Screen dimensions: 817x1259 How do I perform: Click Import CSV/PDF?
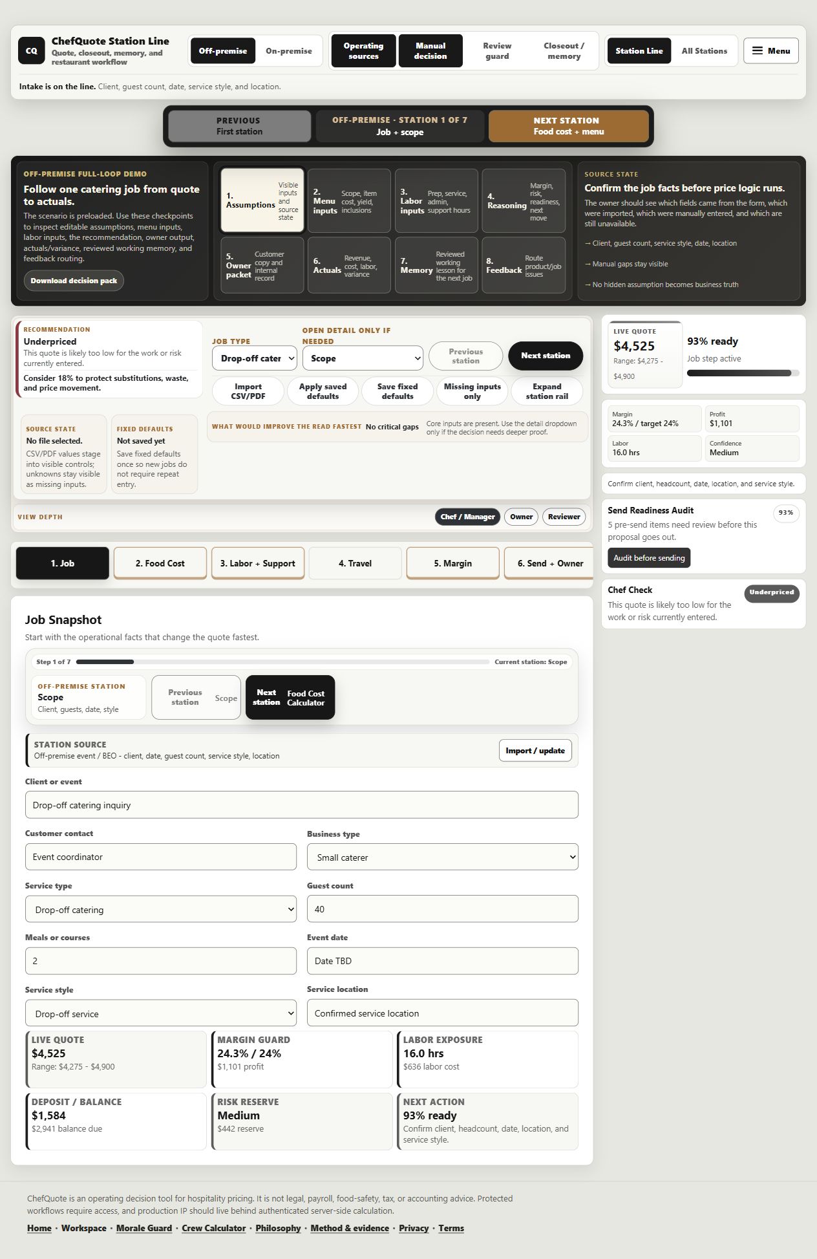[x=248, y=391]
